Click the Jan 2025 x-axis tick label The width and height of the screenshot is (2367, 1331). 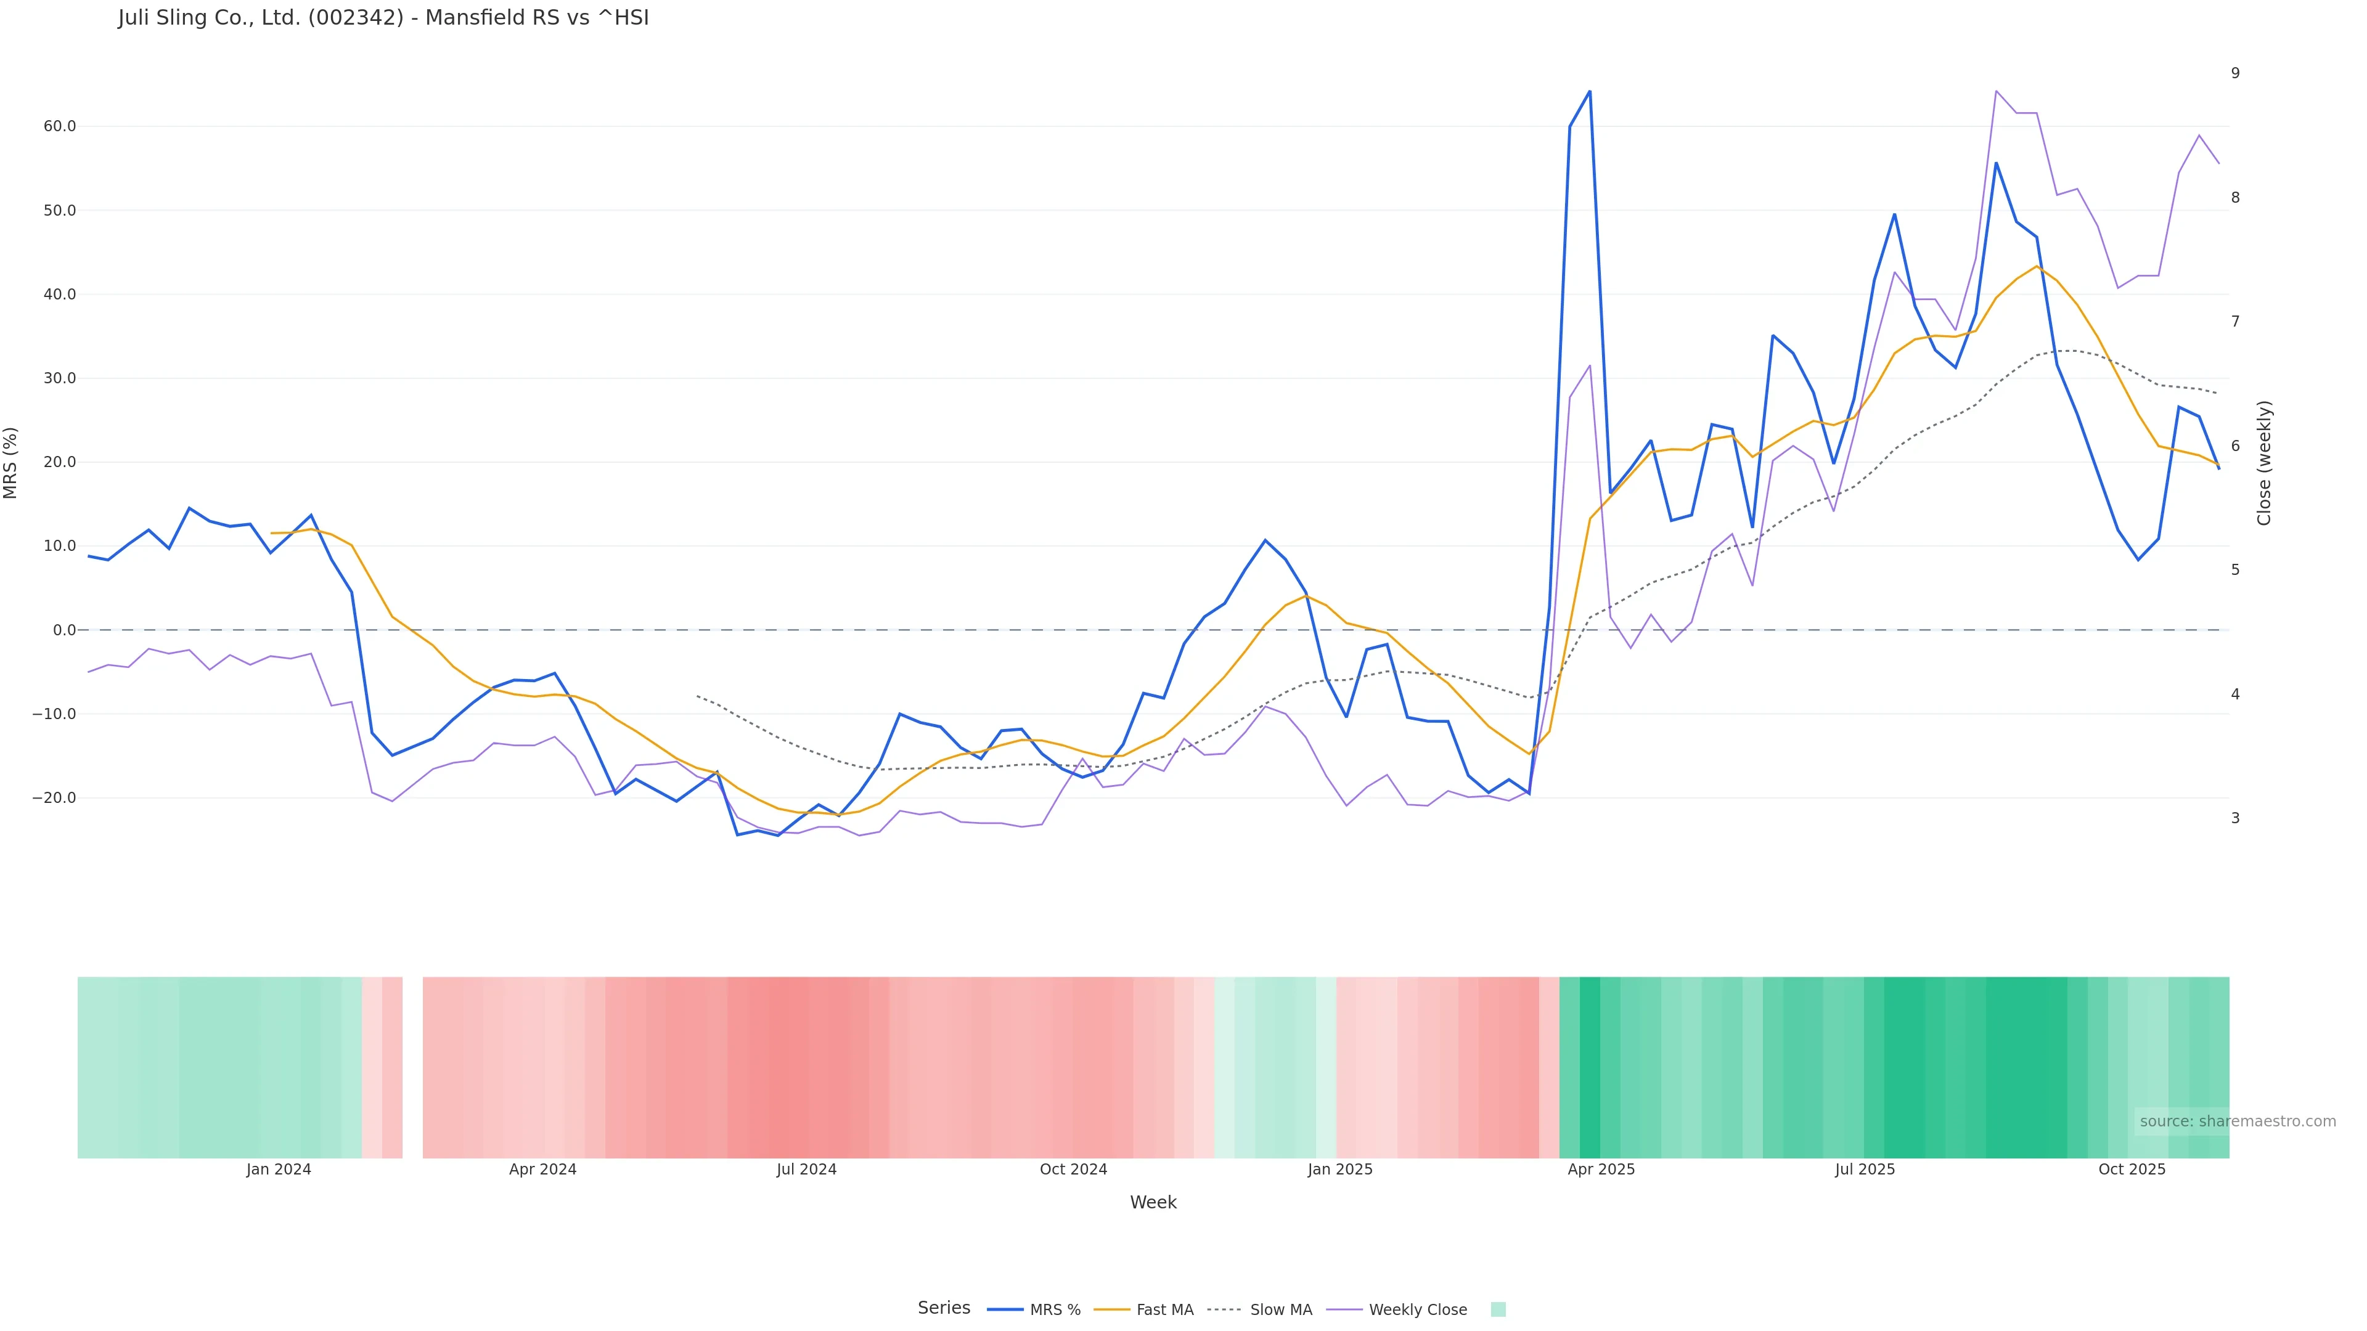(1339, 1170)
